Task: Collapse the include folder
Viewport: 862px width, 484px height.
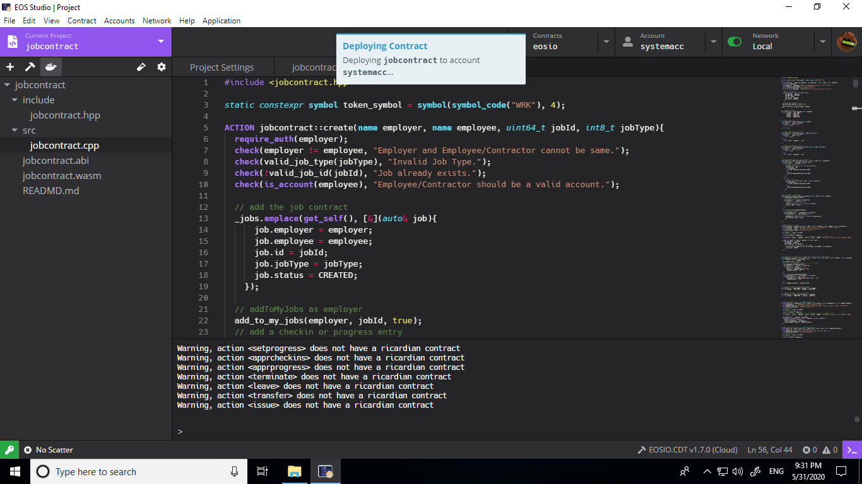Action: (15, 100)
